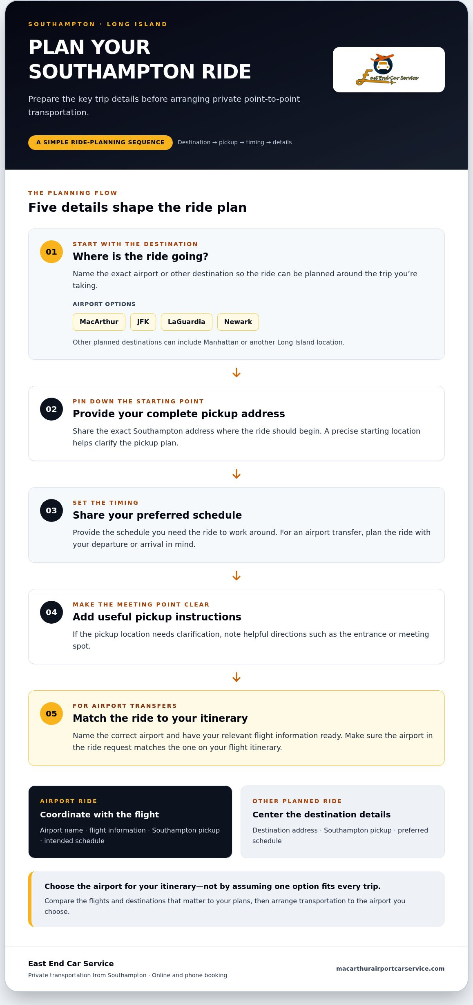Click the Choose the airport for your itinerary callout
Screen dimensions: 473x1005
coord(237,899)
